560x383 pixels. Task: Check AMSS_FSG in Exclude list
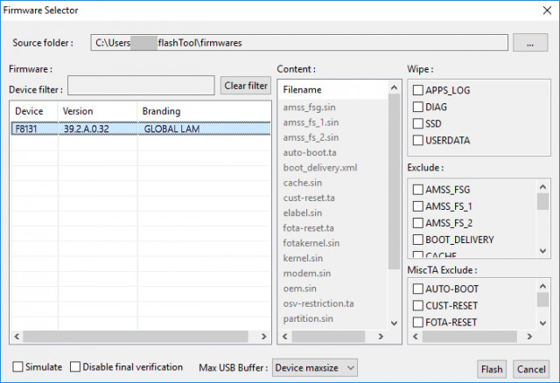coord(418,190)
